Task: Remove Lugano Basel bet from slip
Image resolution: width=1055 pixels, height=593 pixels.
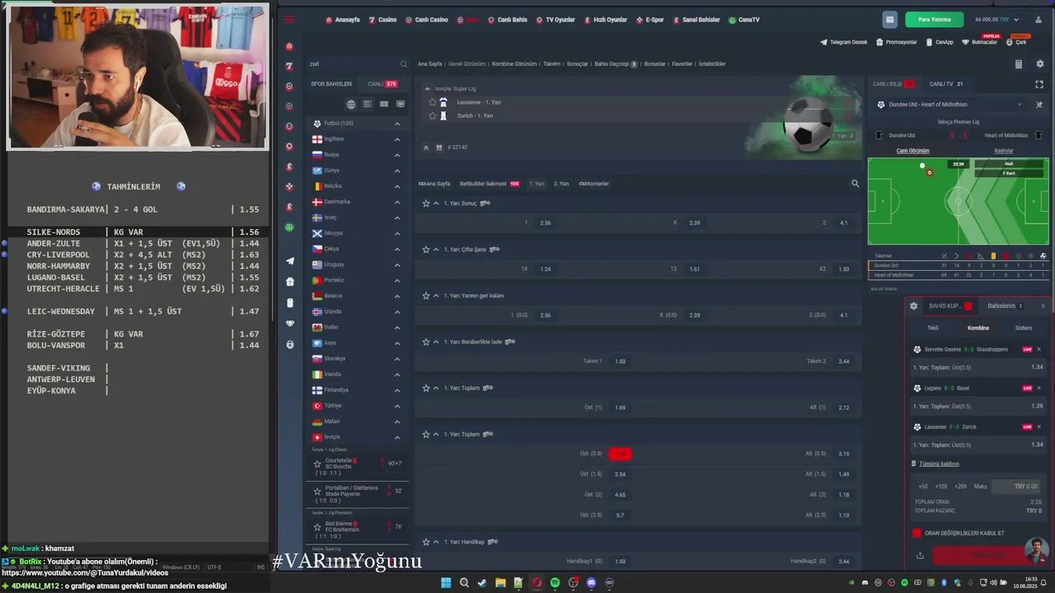Action: pos(1039,388)
